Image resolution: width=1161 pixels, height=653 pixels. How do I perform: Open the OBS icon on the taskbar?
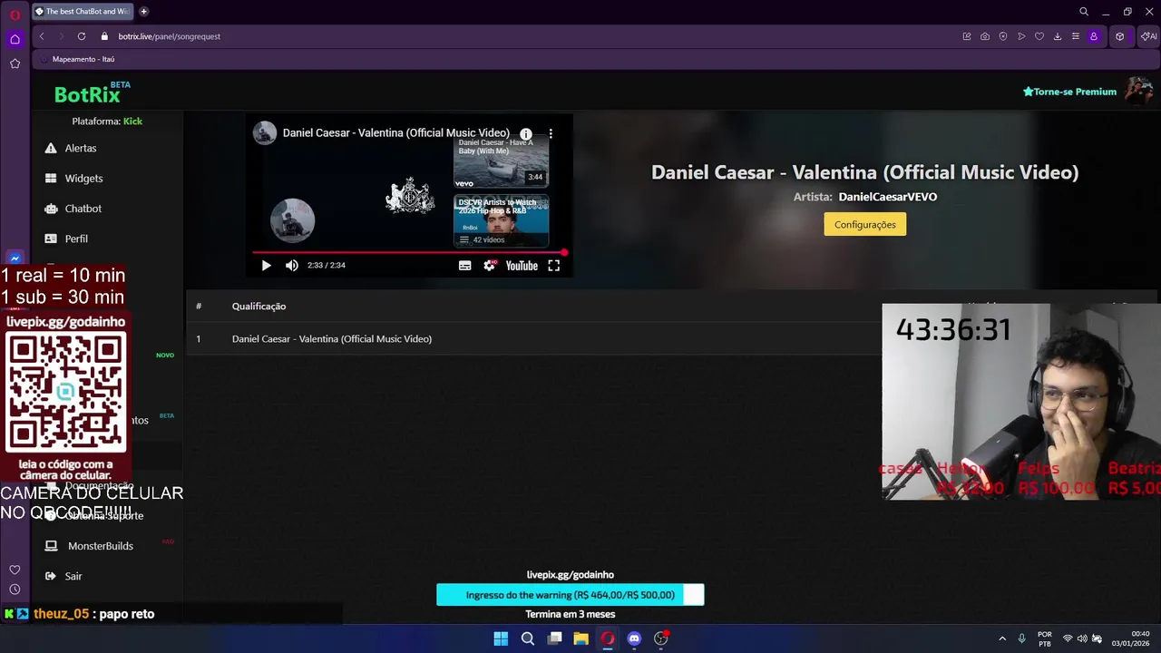(661, 638)
